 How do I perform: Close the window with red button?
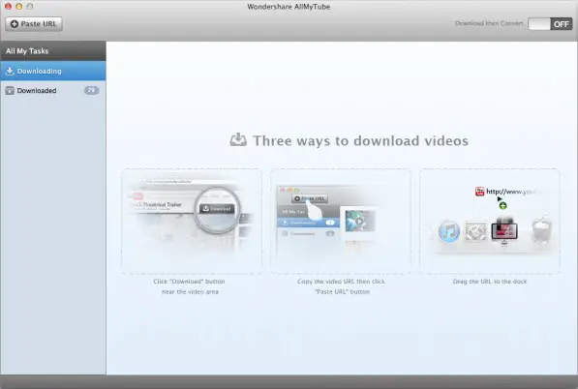click(x=8, y=6)
